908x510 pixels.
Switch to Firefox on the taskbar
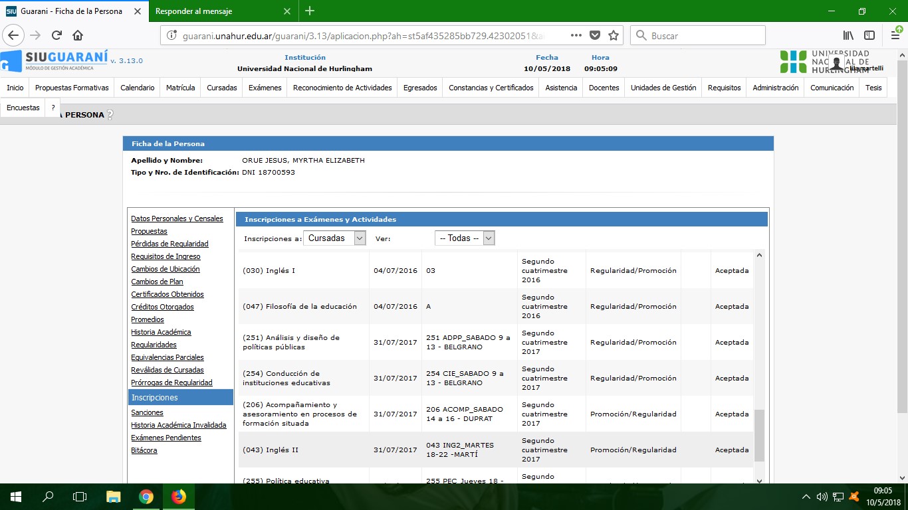[178, 496]
